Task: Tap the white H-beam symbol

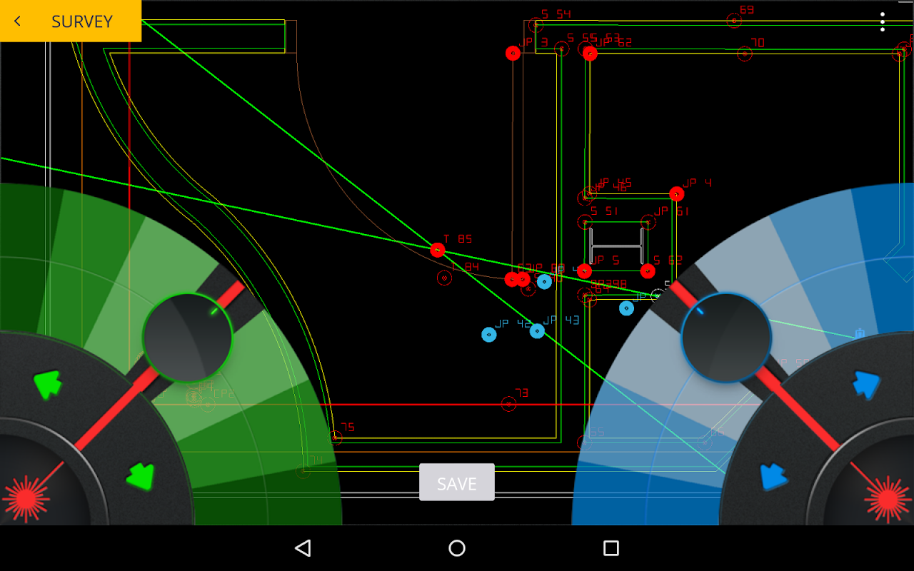Action: click(617, 246)
